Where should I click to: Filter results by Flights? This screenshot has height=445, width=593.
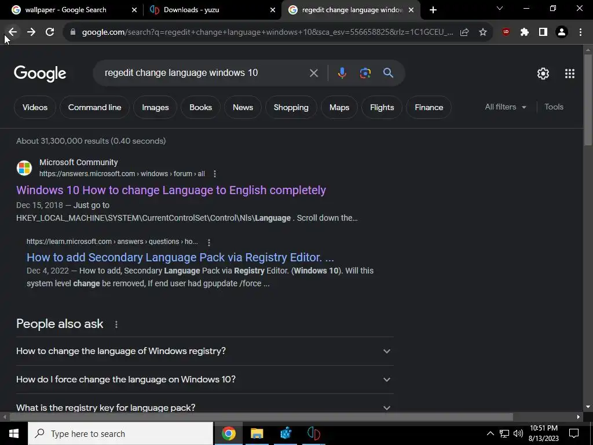[382, 107]
